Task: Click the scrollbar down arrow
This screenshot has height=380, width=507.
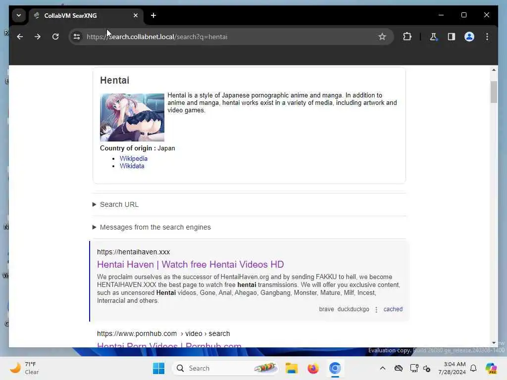Action: (494, 343)
